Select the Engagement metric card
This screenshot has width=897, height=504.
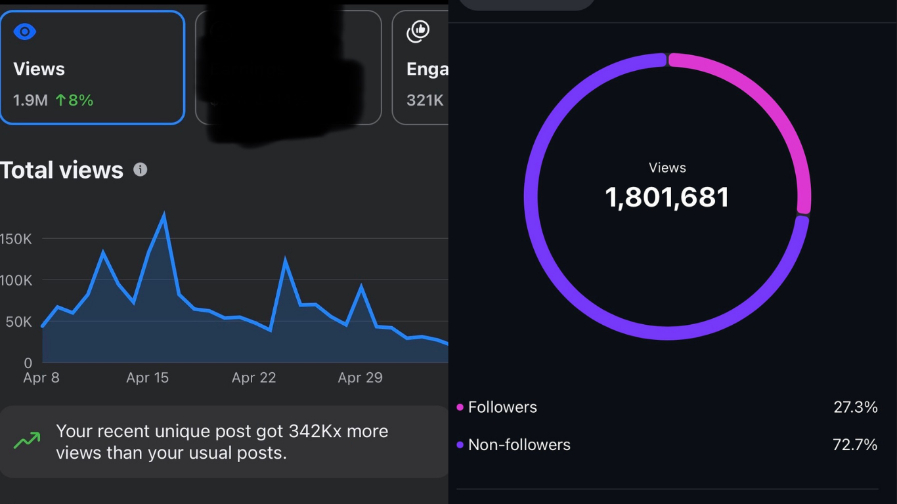[x=420, y=68]
